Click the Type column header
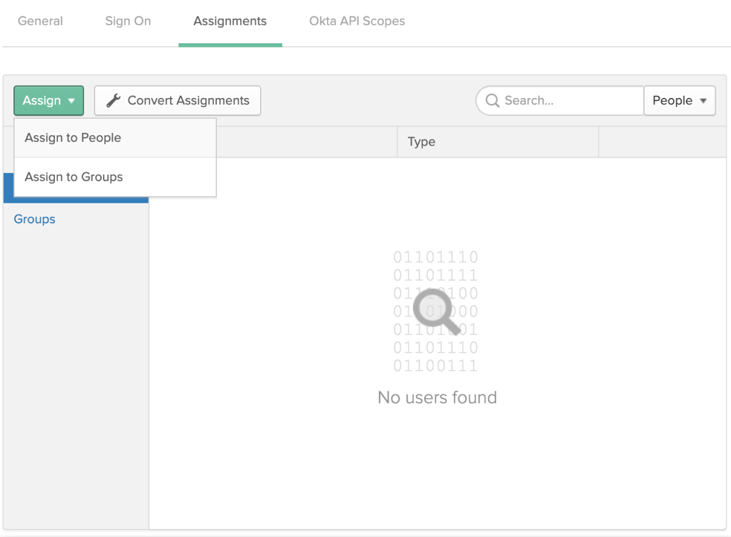The width and height of the screenshot is (731, 537). [422, 142]
